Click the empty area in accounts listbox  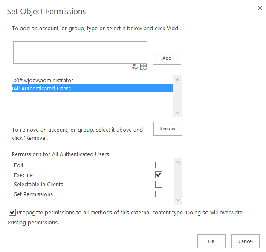point(93,104)
